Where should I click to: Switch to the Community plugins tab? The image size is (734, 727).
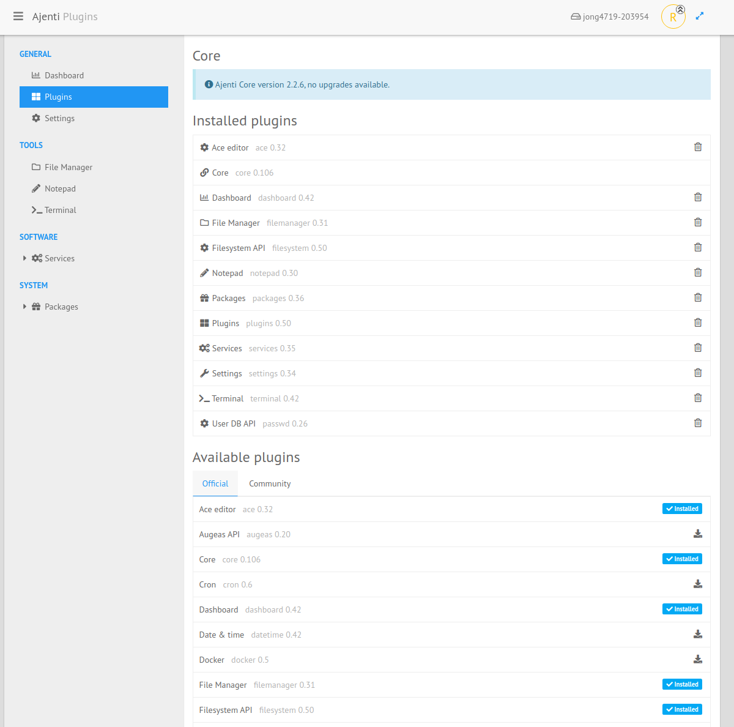(x=270, y=483)
